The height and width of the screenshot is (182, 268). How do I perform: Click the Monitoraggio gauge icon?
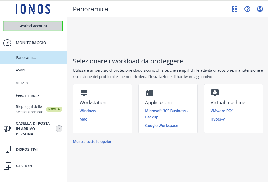point(7,43)
